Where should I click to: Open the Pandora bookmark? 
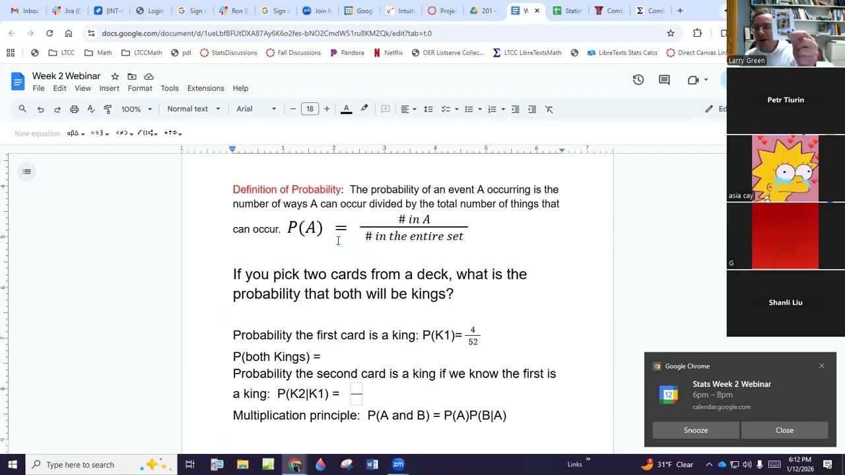pos(347,53)
